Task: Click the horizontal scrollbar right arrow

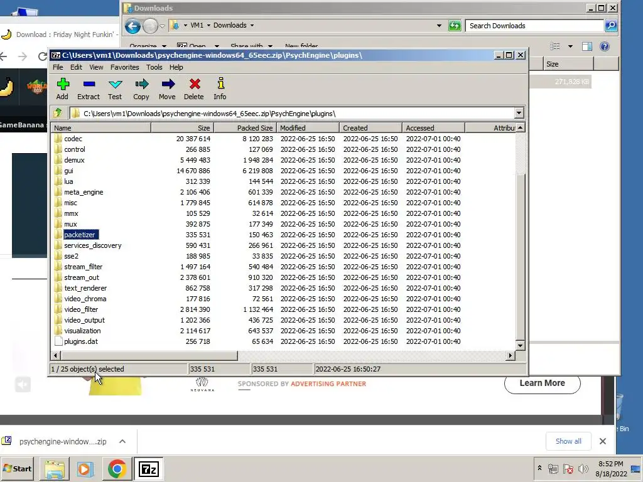Action: tap(510, 355)
